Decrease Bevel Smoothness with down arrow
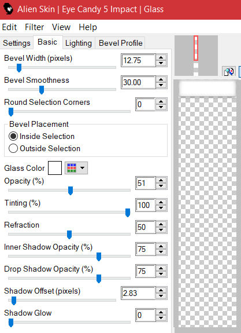241x333 pixels. click(x=161, y=85)
